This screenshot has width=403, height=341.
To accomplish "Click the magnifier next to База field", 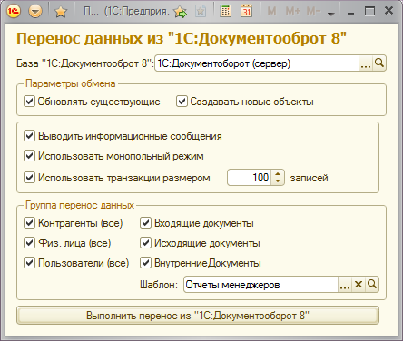I will (379, 63).
